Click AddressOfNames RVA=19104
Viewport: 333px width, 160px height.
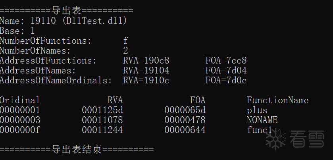pos(146,70)
